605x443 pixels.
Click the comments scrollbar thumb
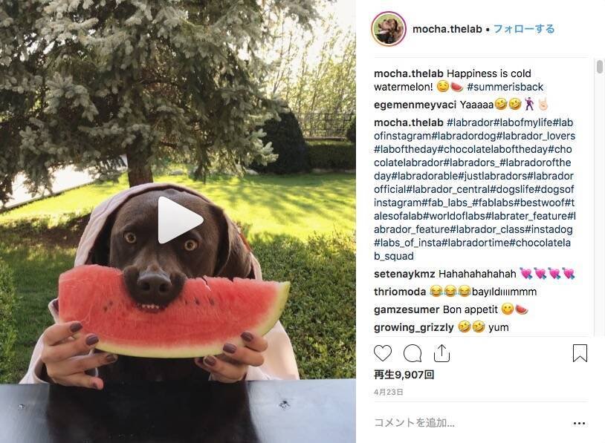tap(599, 66)
